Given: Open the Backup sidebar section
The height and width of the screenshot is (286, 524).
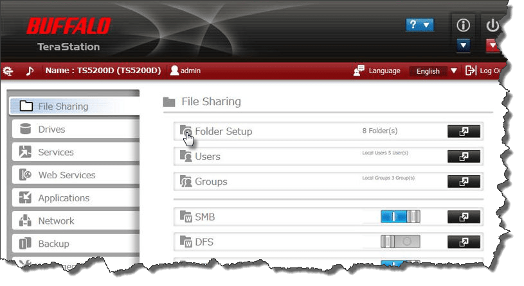Looking at the screenshot, I should pyautogui.click(x=75, y=244).
